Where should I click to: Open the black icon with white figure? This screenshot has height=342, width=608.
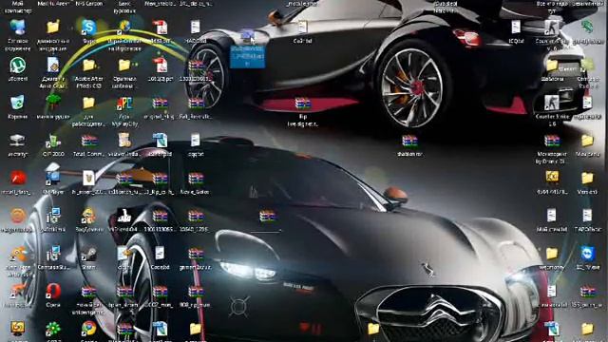pos(124,216)
